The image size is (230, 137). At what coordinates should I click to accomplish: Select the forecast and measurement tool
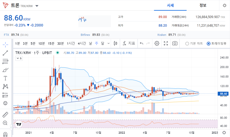5,95
